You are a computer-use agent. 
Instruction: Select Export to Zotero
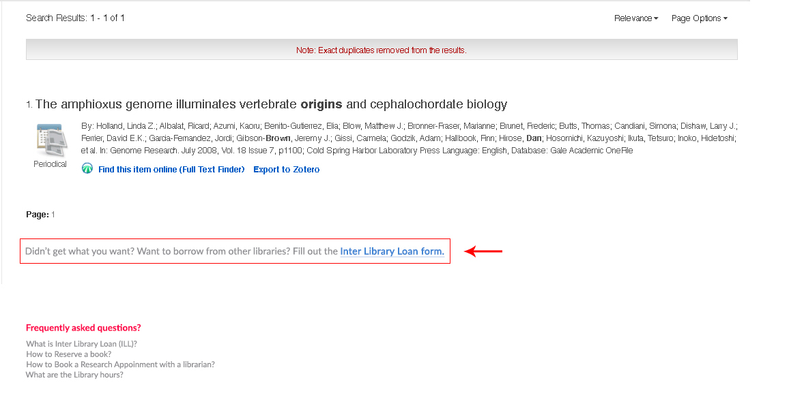[286, 170]
